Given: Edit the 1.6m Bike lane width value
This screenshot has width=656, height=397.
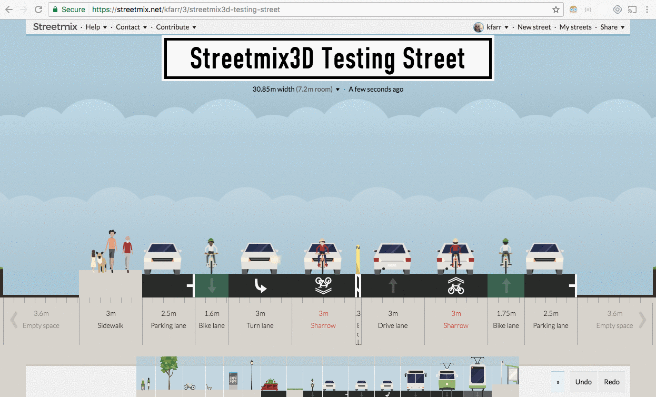Looking at the screenshot, I should coord(212,313).
